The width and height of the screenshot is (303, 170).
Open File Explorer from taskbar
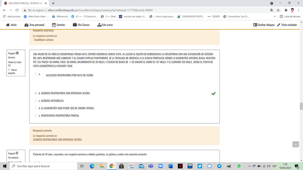(102, 166)
